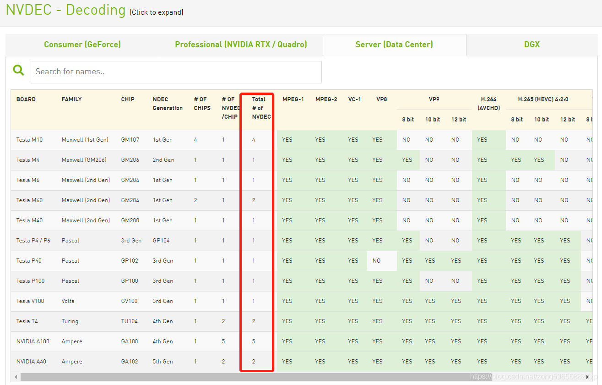Click the GA100 chip cell
The width and height of the screenshot is (602, 385).
[130, 341]
